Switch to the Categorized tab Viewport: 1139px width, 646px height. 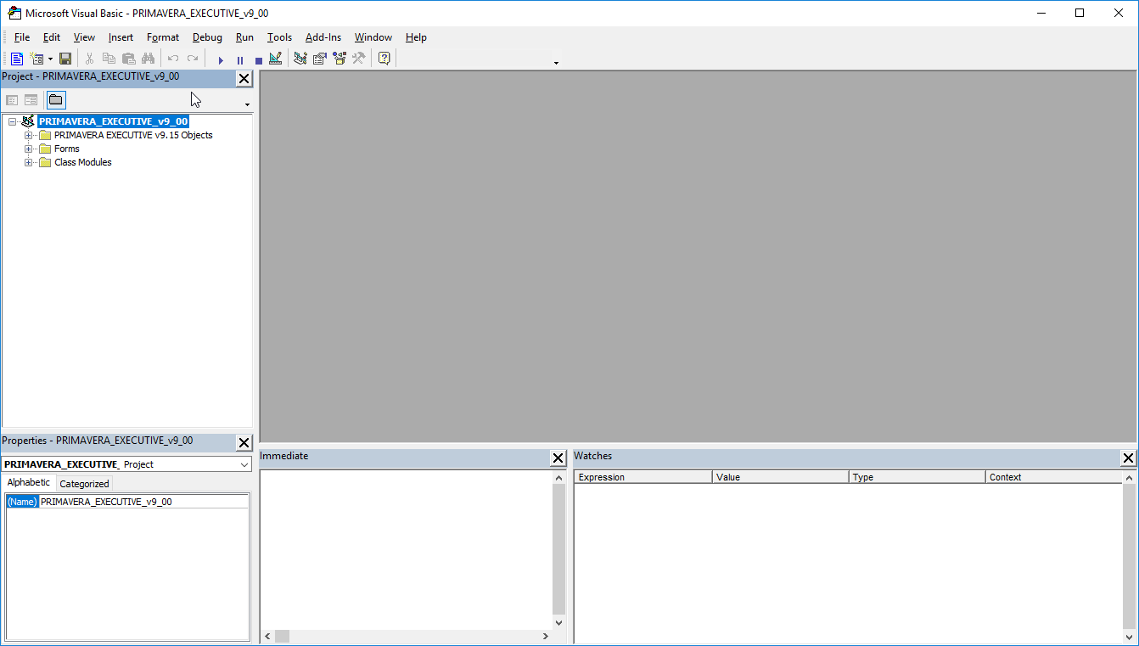(84, 484)
